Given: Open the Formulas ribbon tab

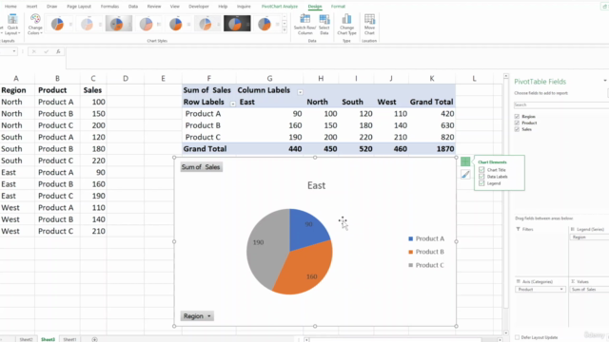Looking at the screenshot, I should tap(110, 7).
